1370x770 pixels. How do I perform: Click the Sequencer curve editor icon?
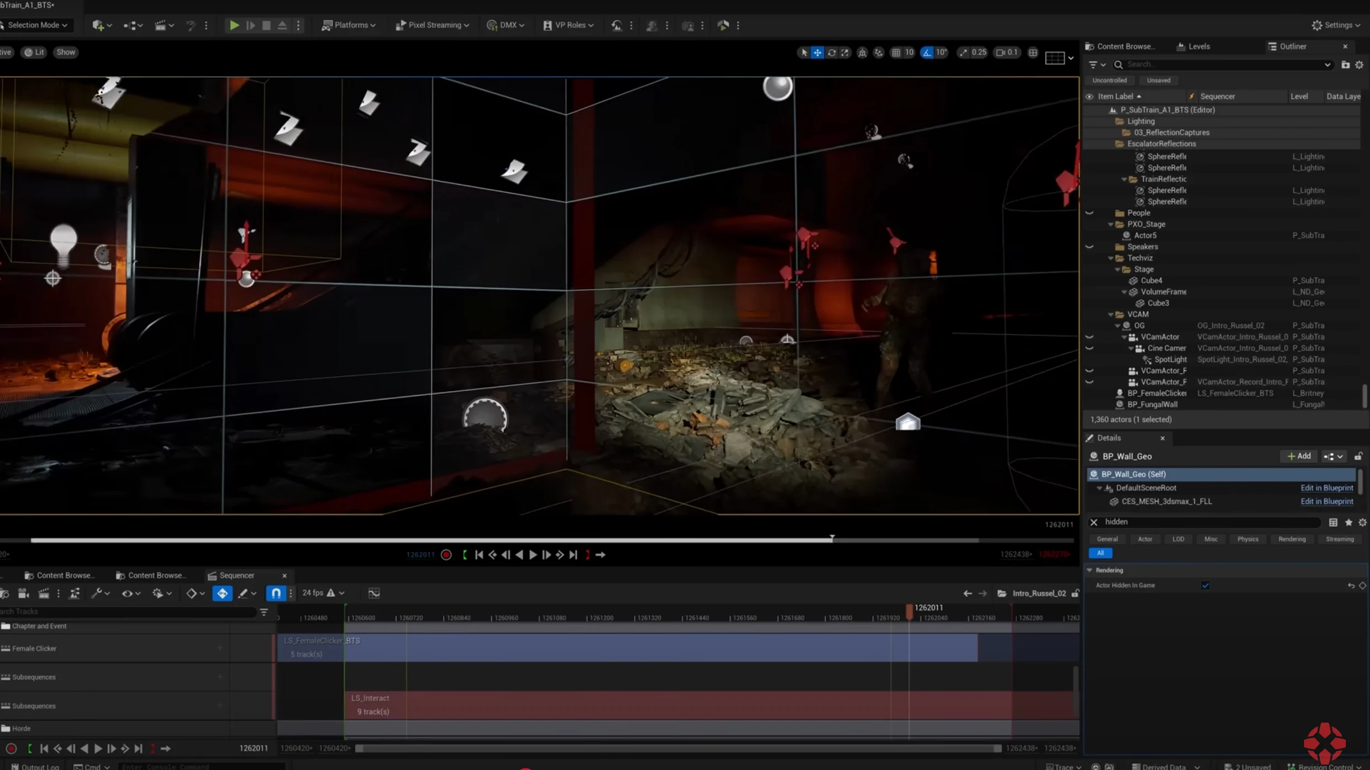coord(374,593)
